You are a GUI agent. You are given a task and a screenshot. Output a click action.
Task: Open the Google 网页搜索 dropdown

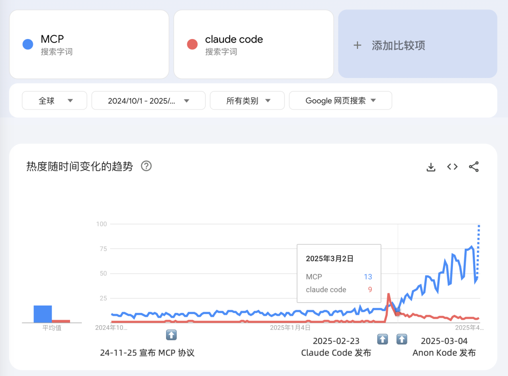[340, 101]
